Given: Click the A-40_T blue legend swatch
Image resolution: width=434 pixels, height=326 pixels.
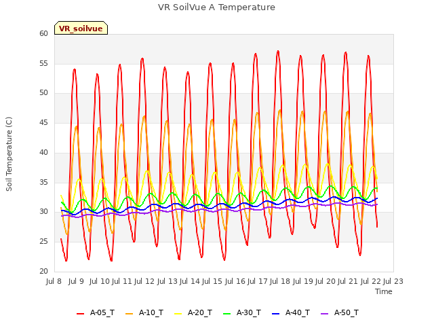Looking at the screenshot, I should point(276,314).
